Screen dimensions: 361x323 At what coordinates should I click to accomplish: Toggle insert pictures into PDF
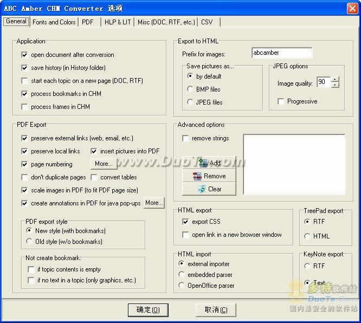94,151
